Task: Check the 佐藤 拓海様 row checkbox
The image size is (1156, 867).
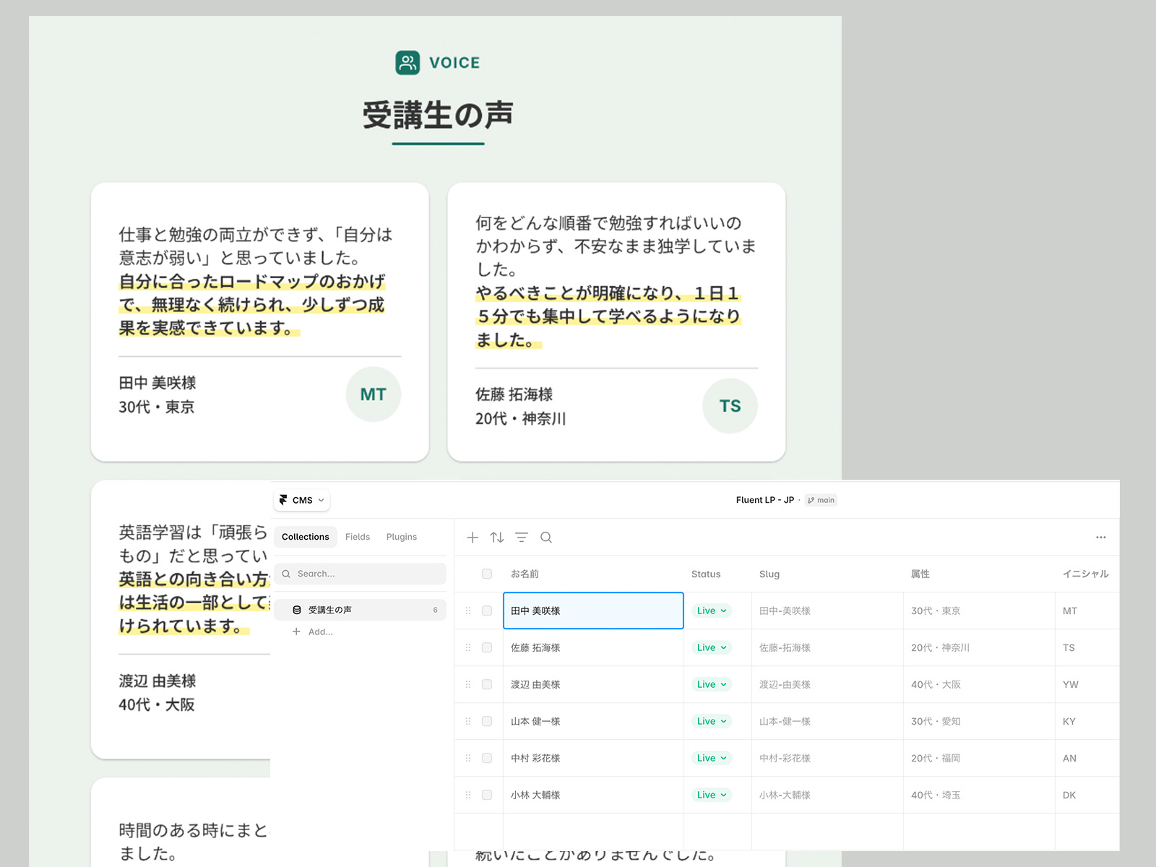Action: (x=487, y=647)
